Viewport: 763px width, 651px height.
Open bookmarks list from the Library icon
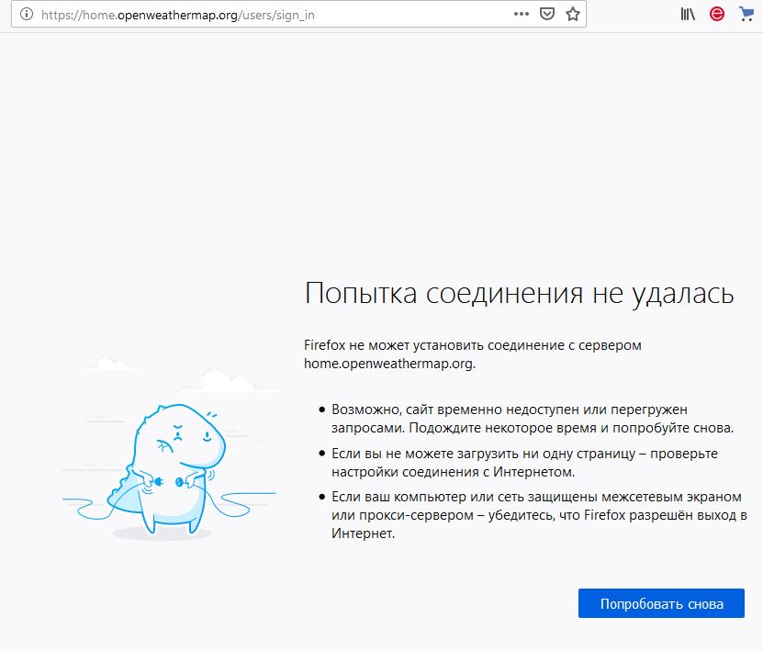tap(687, 14)
